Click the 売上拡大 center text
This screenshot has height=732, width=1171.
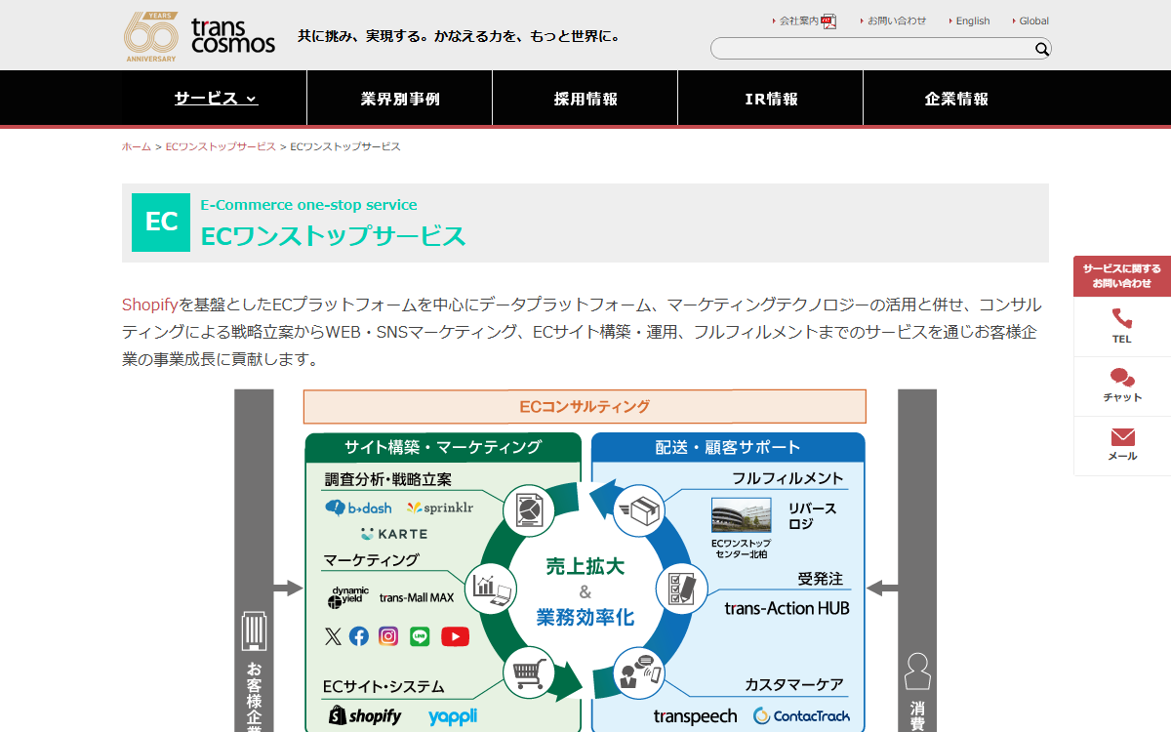point(585,566)
